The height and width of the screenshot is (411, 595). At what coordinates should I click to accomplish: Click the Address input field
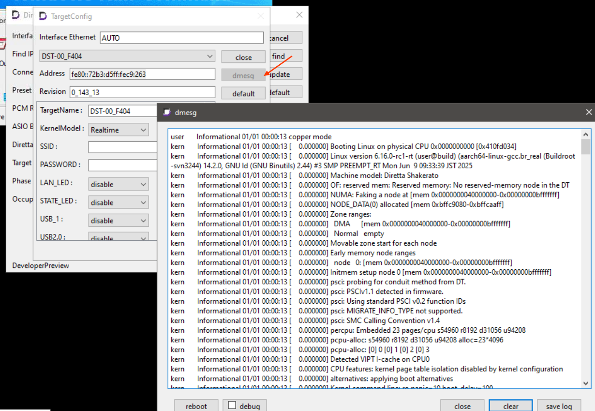142,74
